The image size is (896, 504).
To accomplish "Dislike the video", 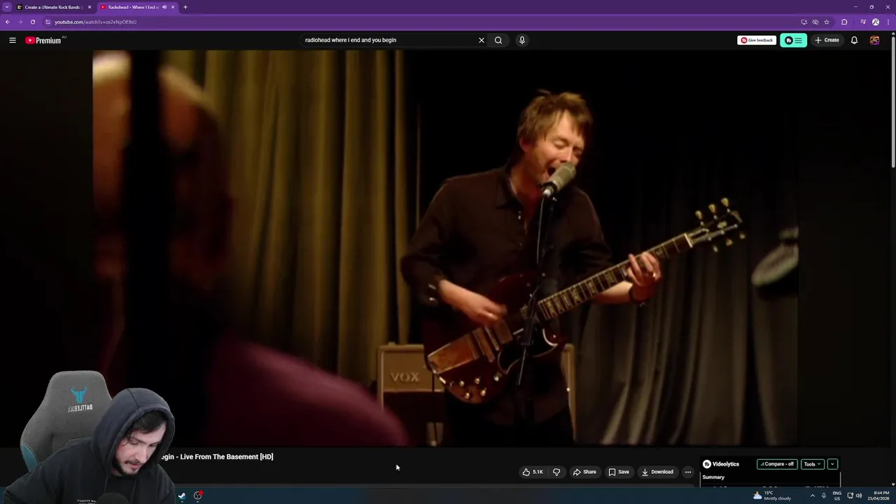I will (556, 472).
